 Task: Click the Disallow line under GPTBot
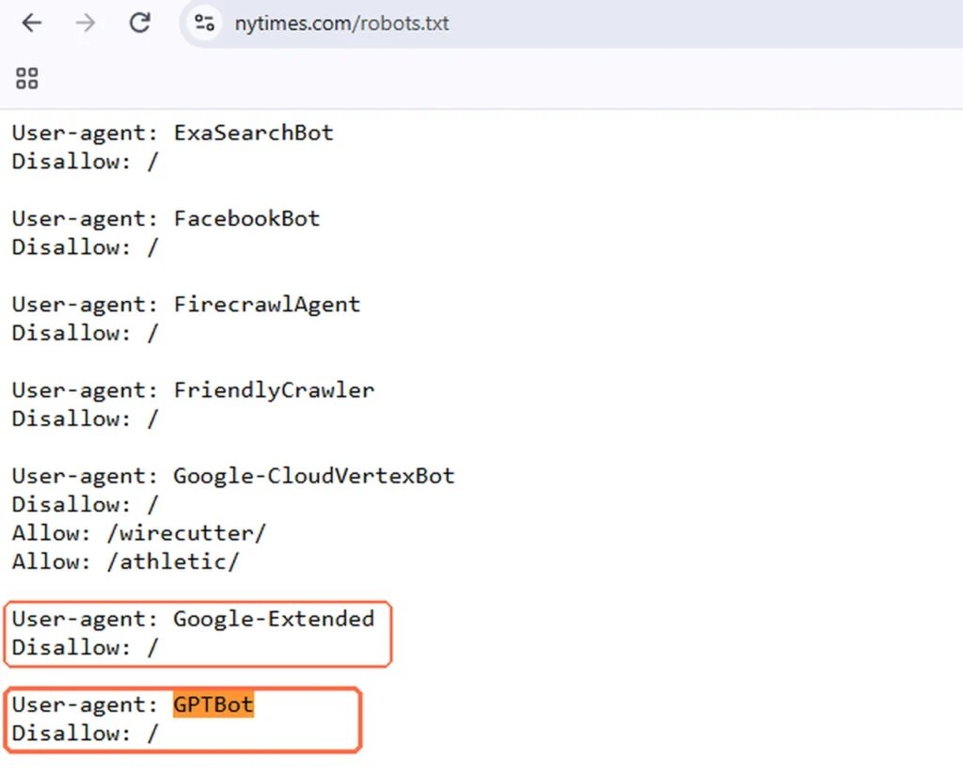[85, 734]
